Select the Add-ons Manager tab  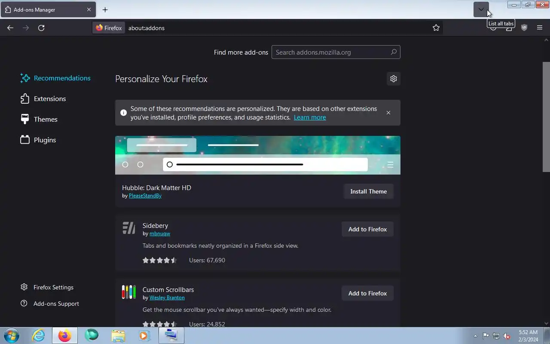[48, 9]
